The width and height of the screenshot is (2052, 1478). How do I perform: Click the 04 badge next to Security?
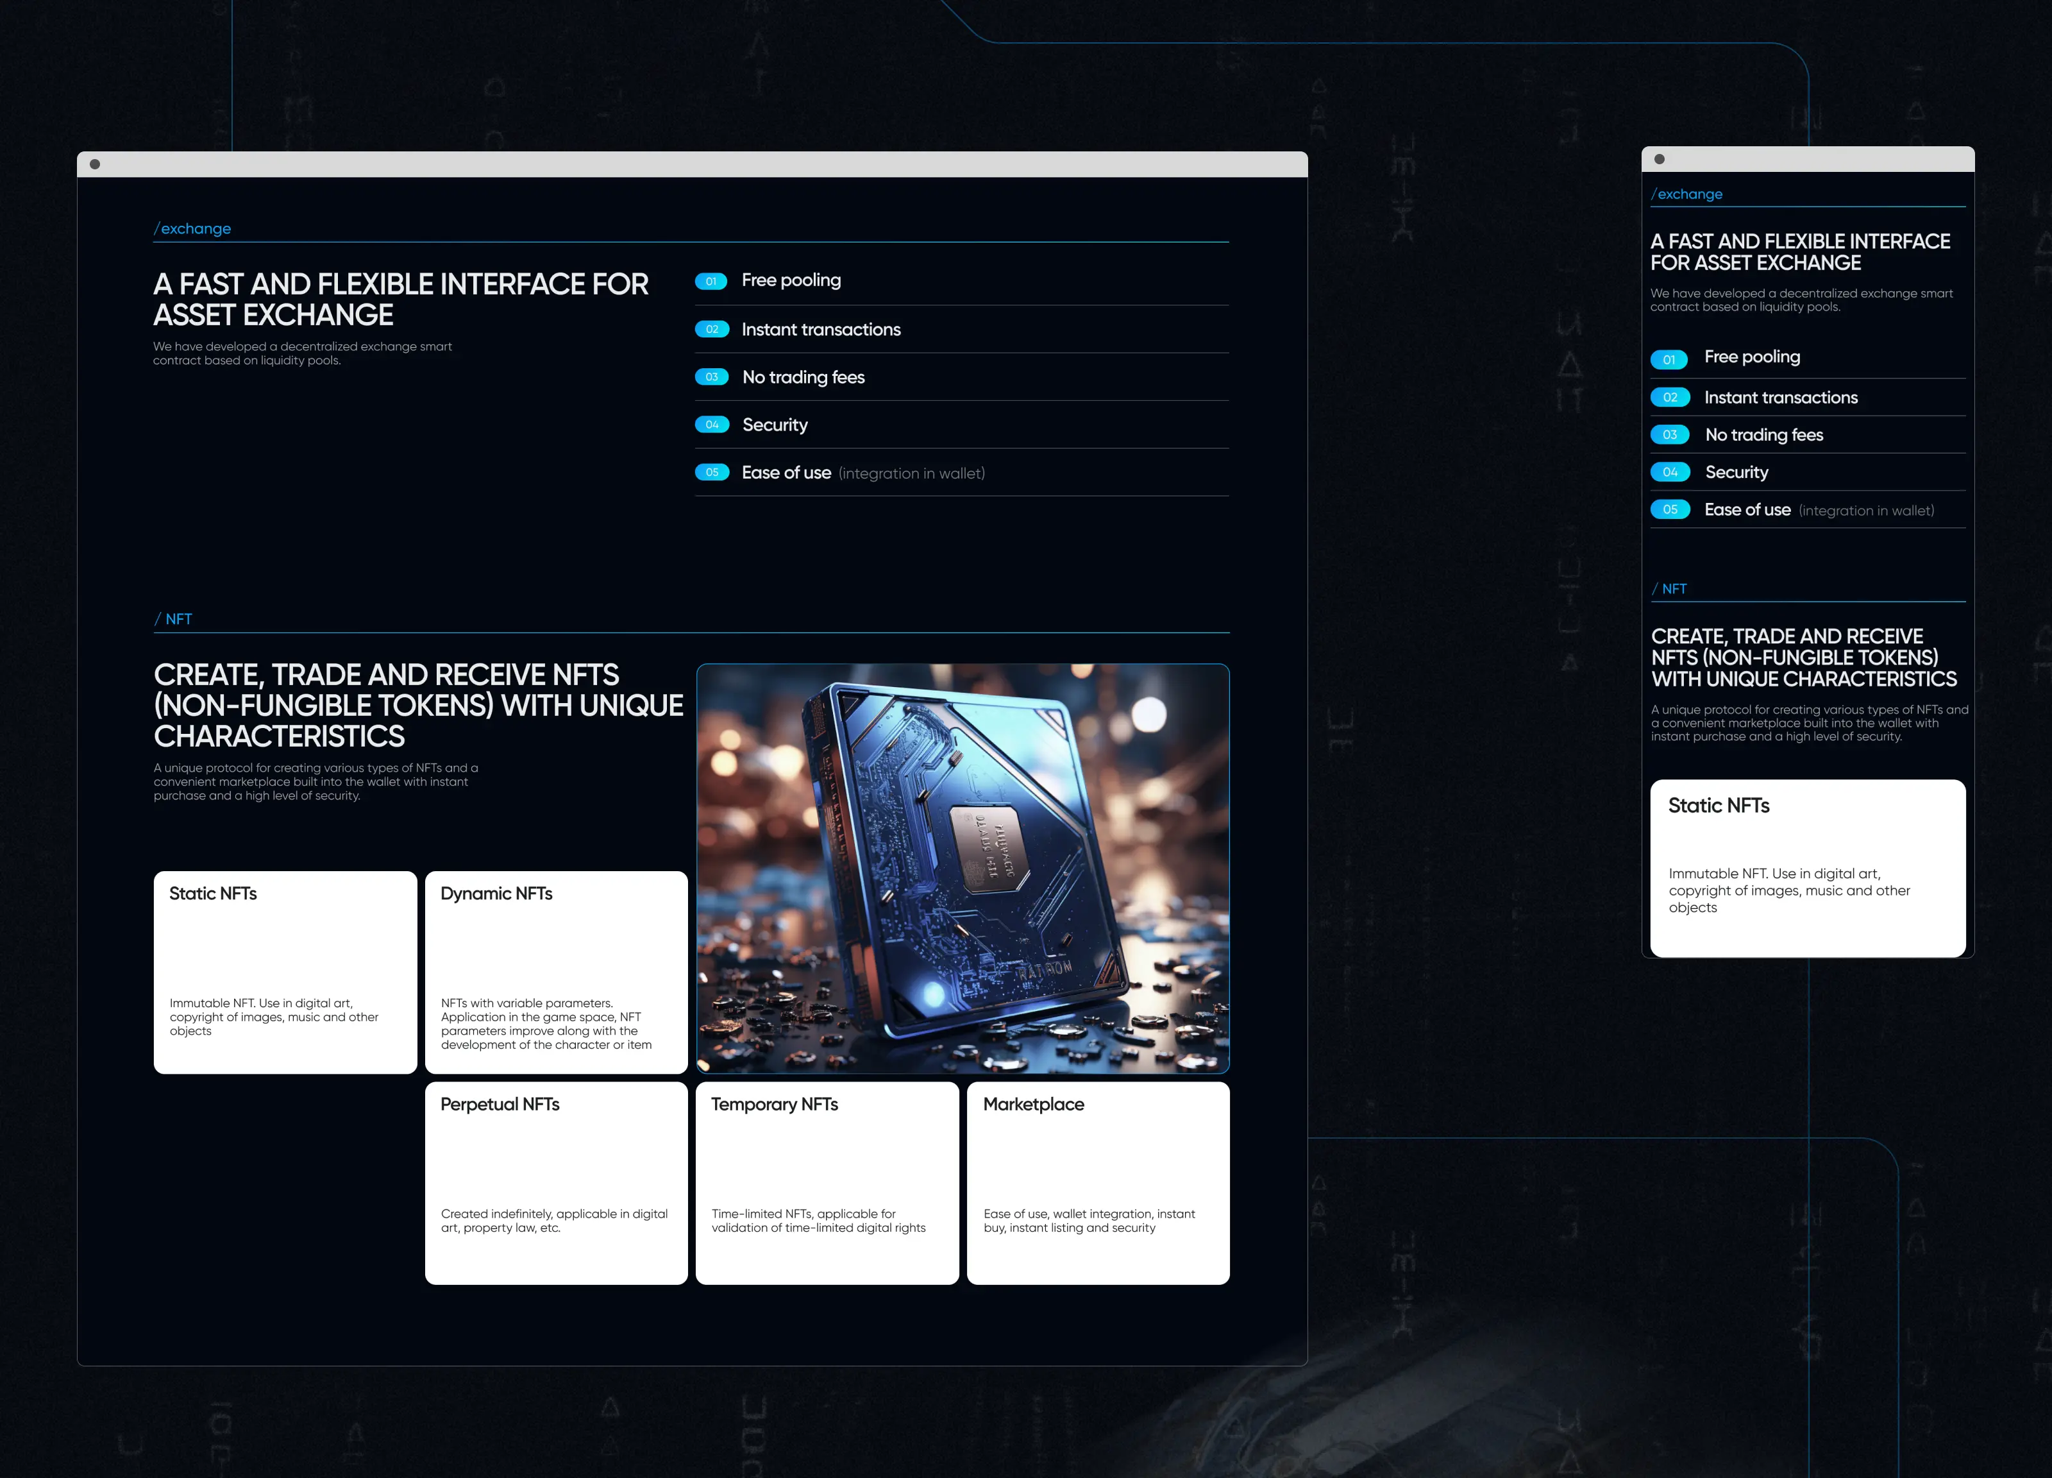pos(711,425)
